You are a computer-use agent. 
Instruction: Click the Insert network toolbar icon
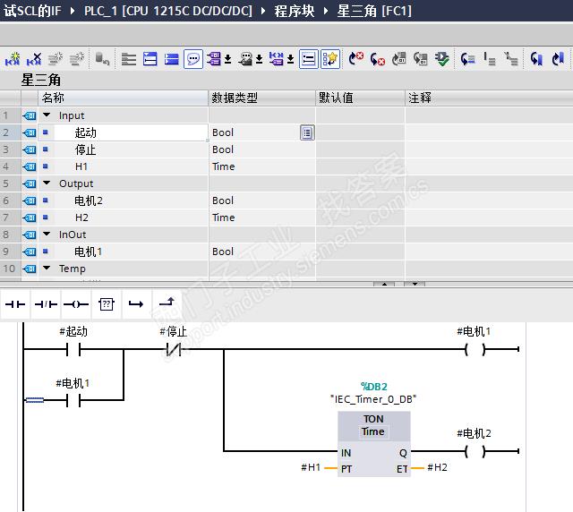(13, 58)
